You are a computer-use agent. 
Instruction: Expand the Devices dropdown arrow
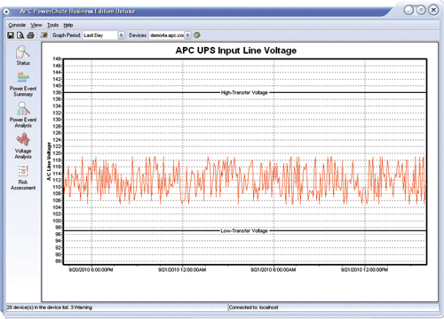[187, 35]
